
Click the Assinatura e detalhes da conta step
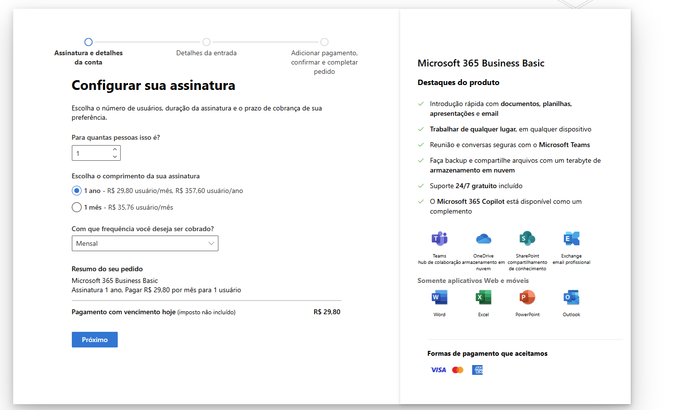[x=88, y=52]
